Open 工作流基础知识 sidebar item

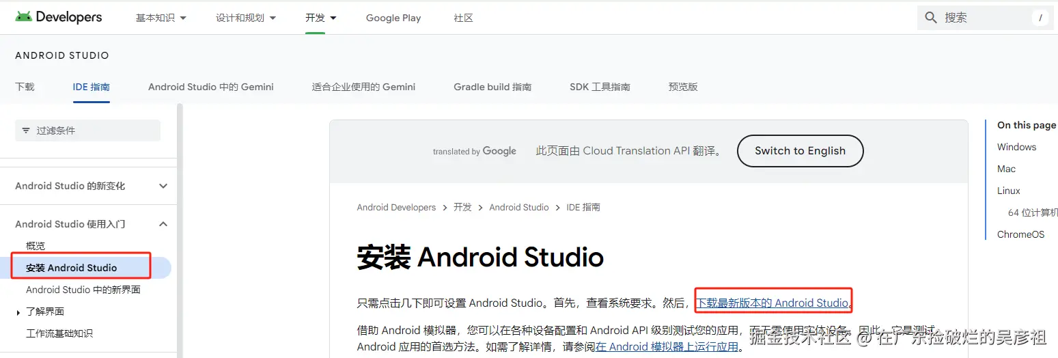click(x=59, y=333)
